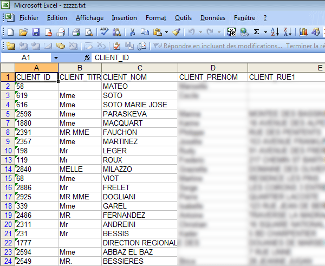The height and width of the screenshot is (266, 325).
Task: Click in the formula bar showing CLIENT_ID
Action: tap(206, 57)
